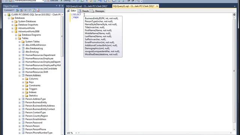This screenshot has height=135, width=240.
Task: Switch to the Results tab
Action: 84,11
